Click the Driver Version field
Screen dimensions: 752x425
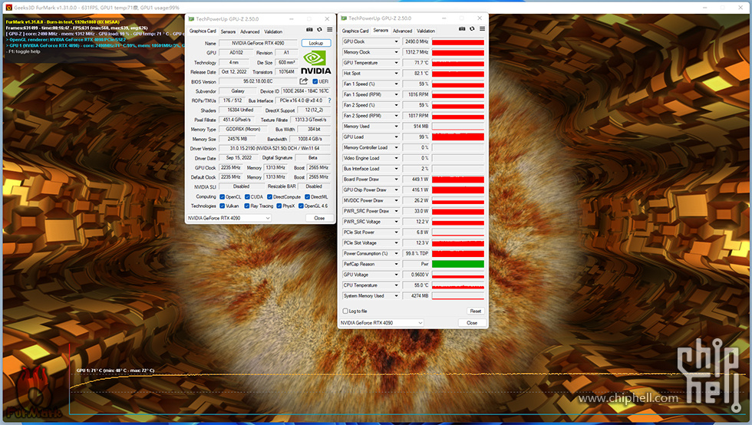click(x=275, y=148)
